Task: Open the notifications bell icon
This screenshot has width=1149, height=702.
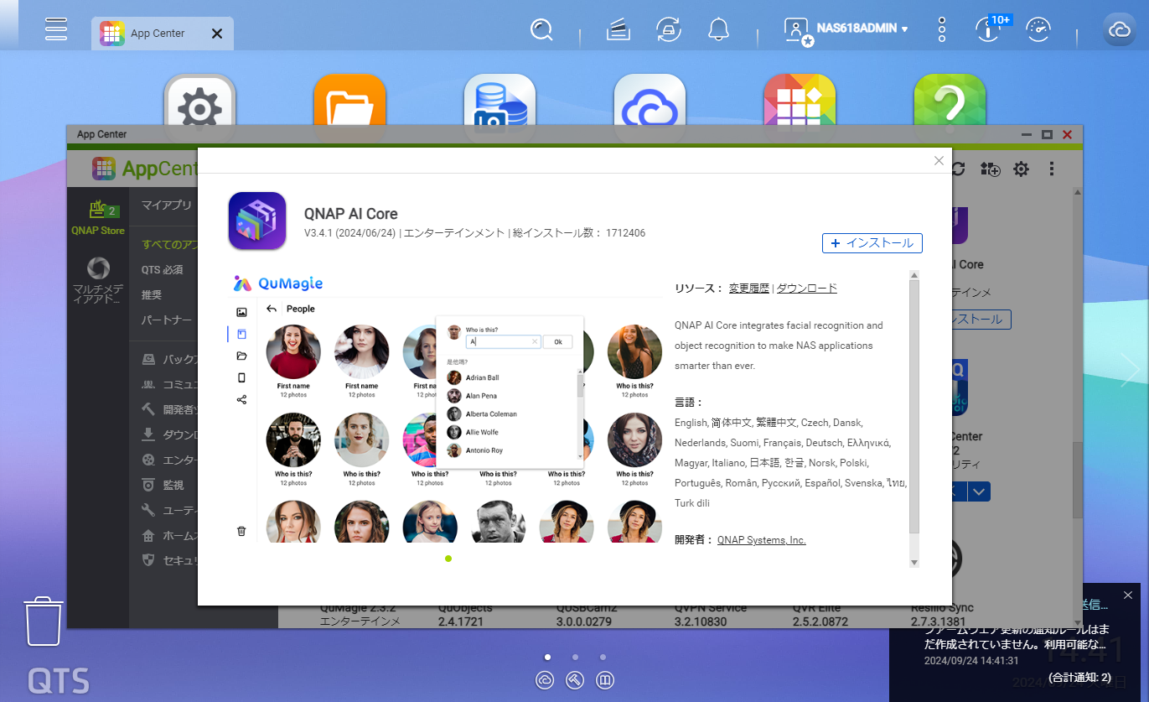Action: tap(718, 31)
